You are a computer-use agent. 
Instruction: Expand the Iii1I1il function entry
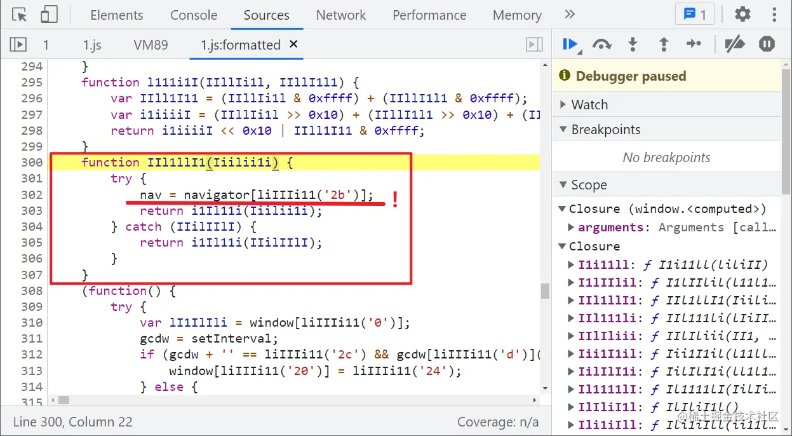[x=572, y=353]
